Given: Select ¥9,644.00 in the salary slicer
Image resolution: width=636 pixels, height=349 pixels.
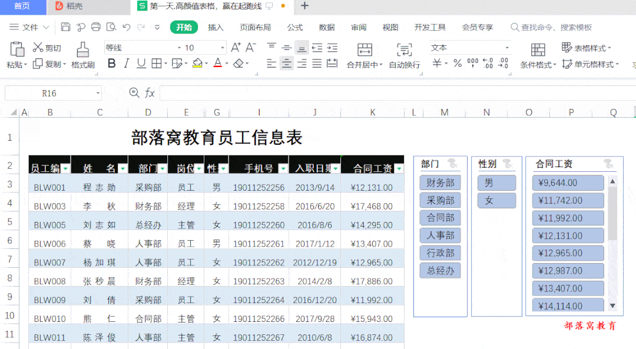Looking at the screenshot, I should point(567,182).
